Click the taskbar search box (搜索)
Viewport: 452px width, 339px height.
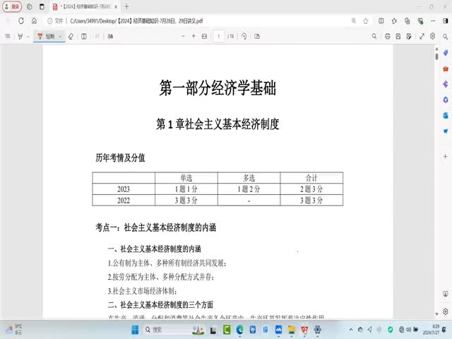click(x=174, y=330)
